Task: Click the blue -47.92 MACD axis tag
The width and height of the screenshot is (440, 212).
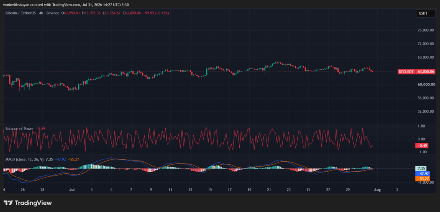Action: pyautogui.click(x=422, y=173)
